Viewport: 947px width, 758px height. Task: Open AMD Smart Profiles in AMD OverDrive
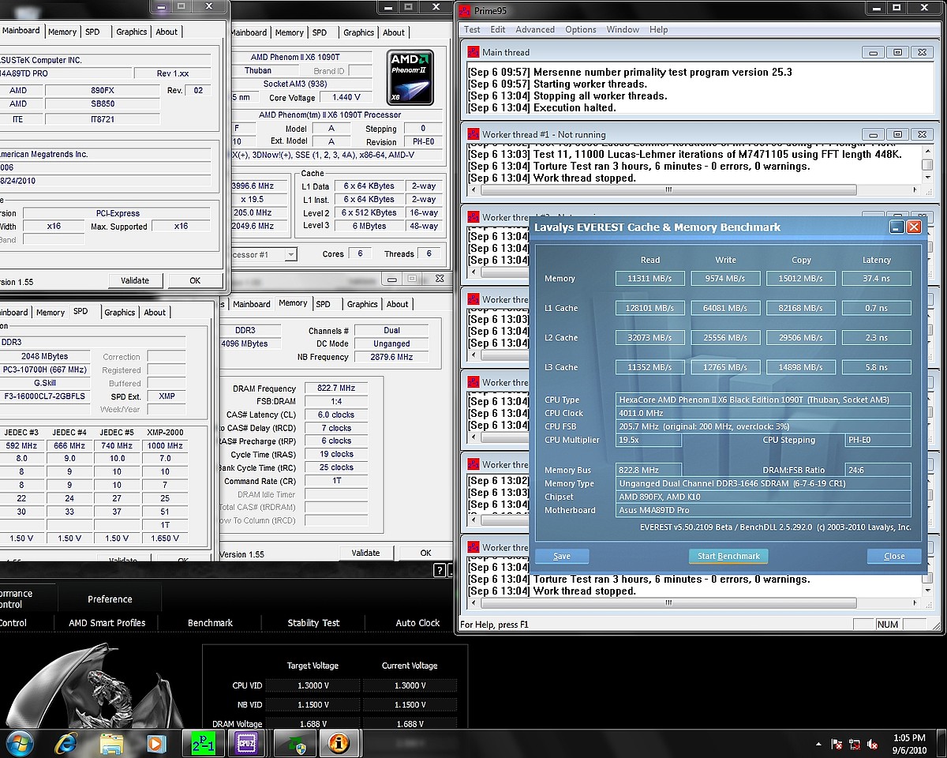tap(107, 623)
